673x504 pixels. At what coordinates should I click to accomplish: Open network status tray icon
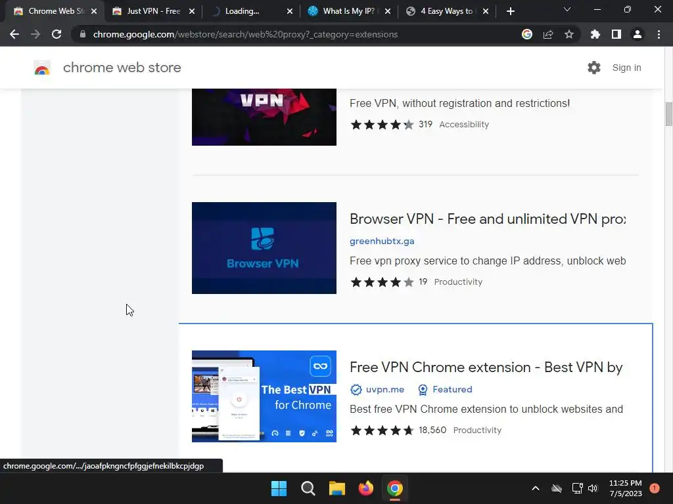(x=577, y=488)
